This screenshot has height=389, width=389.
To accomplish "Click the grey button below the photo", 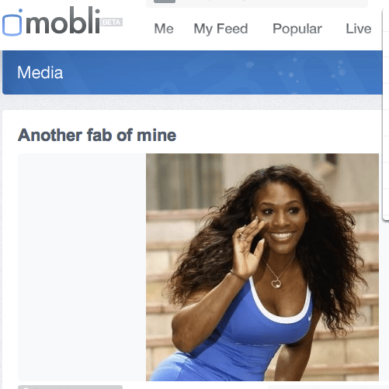I will tap(70, 387).
